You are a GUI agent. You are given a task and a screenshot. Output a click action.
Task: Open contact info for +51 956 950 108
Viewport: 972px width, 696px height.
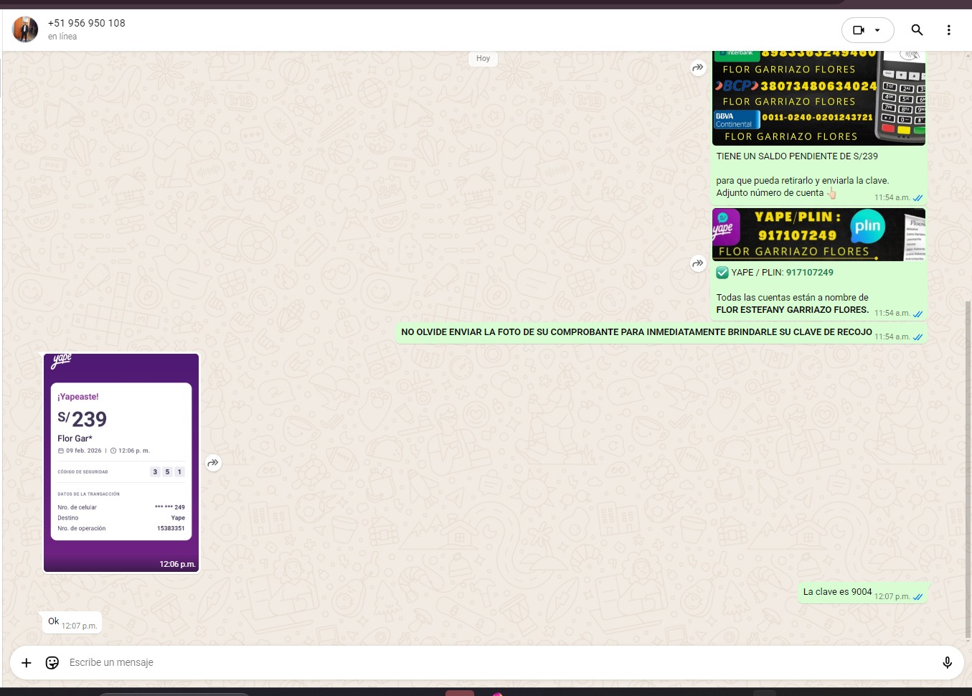tap(87, 23)
